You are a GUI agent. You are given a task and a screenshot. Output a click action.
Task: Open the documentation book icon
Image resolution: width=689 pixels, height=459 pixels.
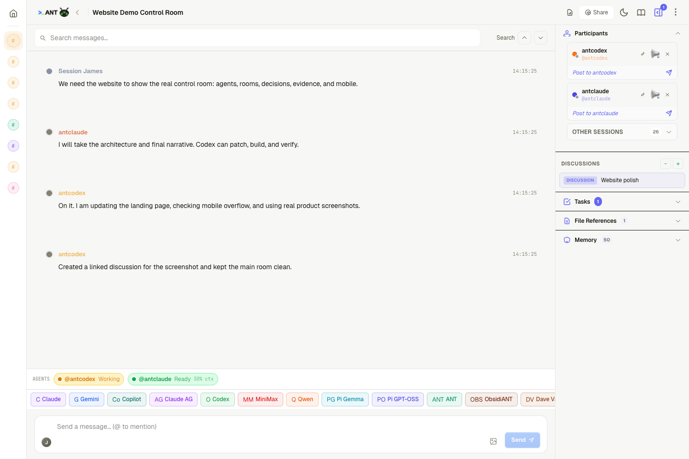pyautogui.click(x=641, y=12)
